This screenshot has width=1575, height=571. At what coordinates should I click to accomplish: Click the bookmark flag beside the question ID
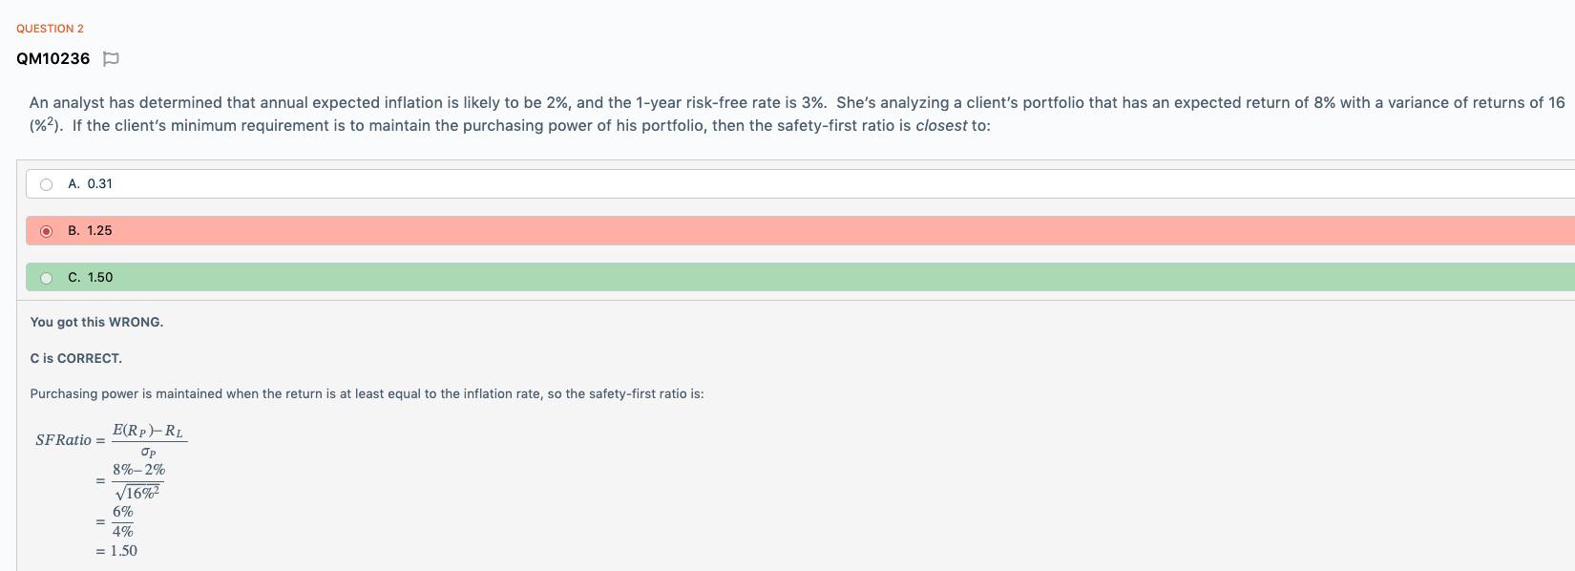[x=110, y=58]
